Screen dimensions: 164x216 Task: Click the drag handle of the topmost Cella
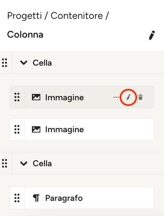(x=5, y=63)
